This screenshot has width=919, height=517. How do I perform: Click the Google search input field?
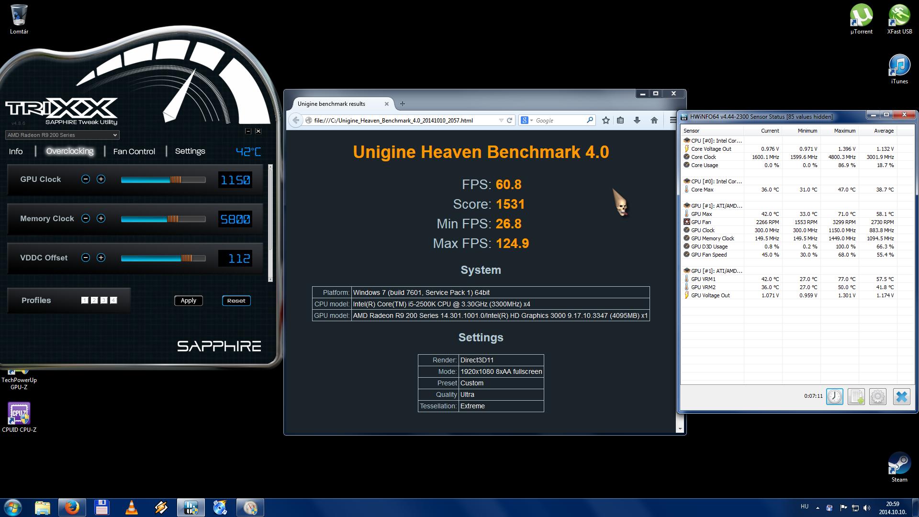[559, 120]
